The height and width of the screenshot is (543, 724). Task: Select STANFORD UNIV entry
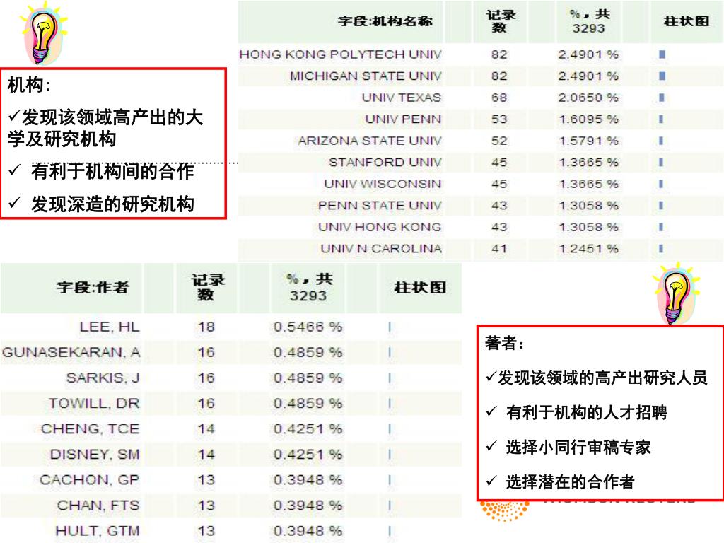(385, 163)
